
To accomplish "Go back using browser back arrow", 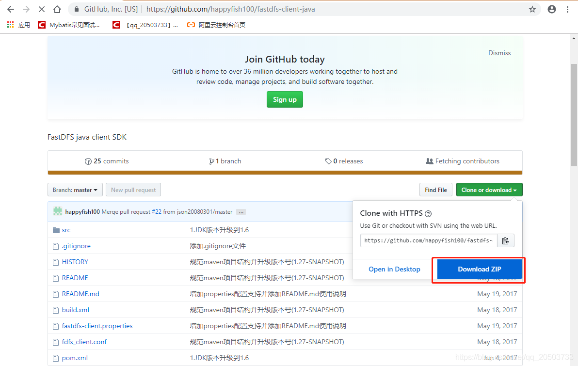I will pyautogui.click(x=11, y=9).
